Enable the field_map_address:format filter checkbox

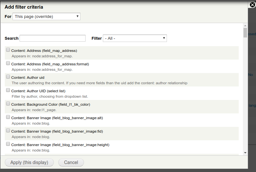tap(8, 63)
